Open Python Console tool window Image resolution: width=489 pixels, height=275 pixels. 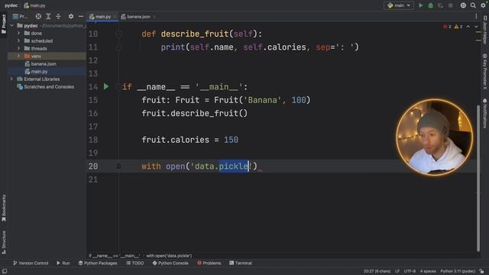[170, 263]
